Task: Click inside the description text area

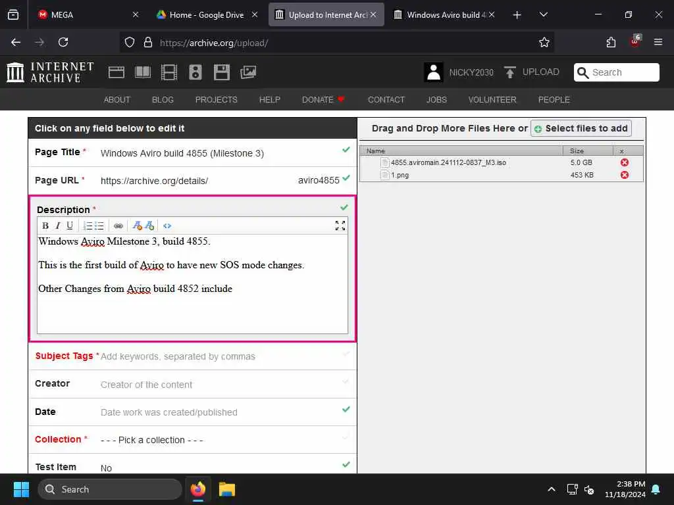Action: 193,284
